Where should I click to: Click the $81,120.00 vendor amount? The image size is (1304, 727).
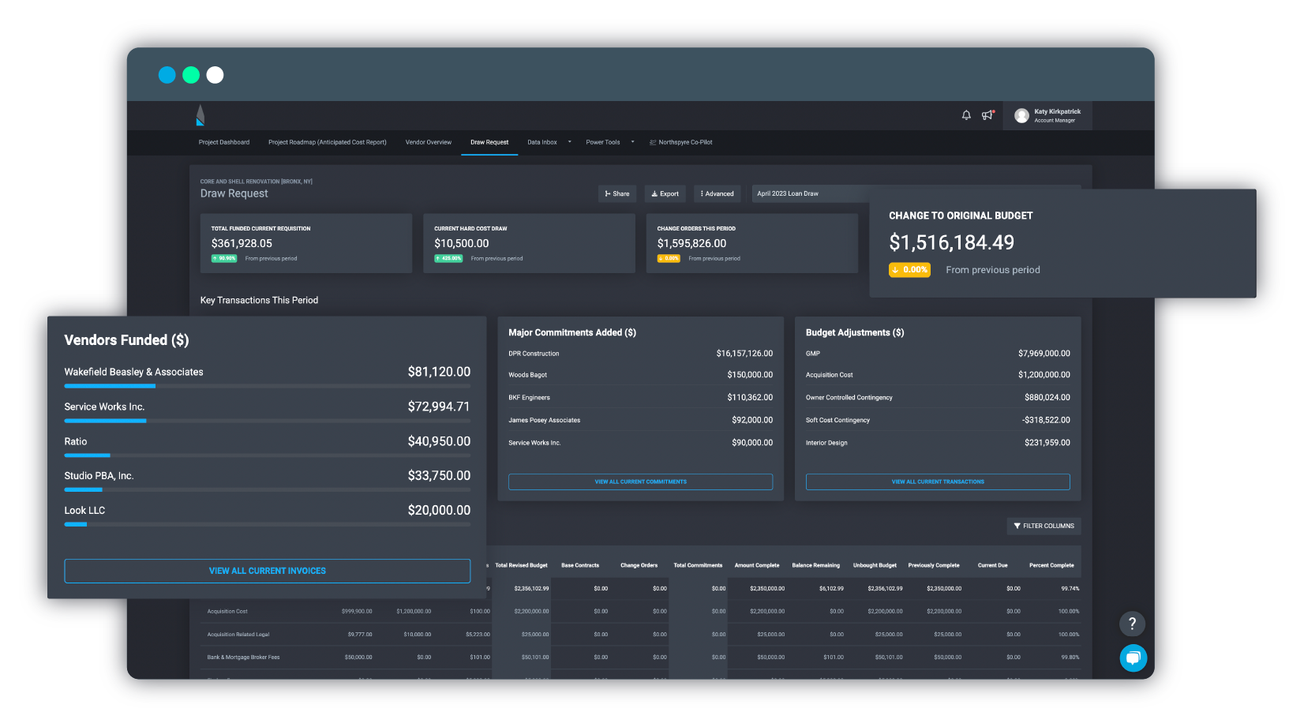coord(439,372)
